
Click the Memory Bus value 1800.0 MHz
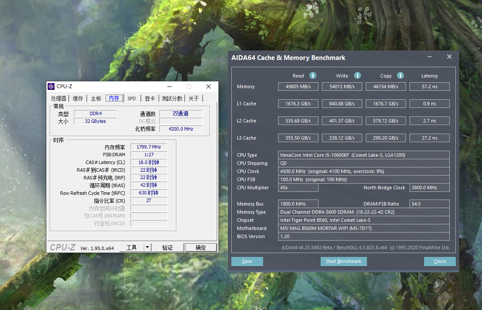point(298,204)
